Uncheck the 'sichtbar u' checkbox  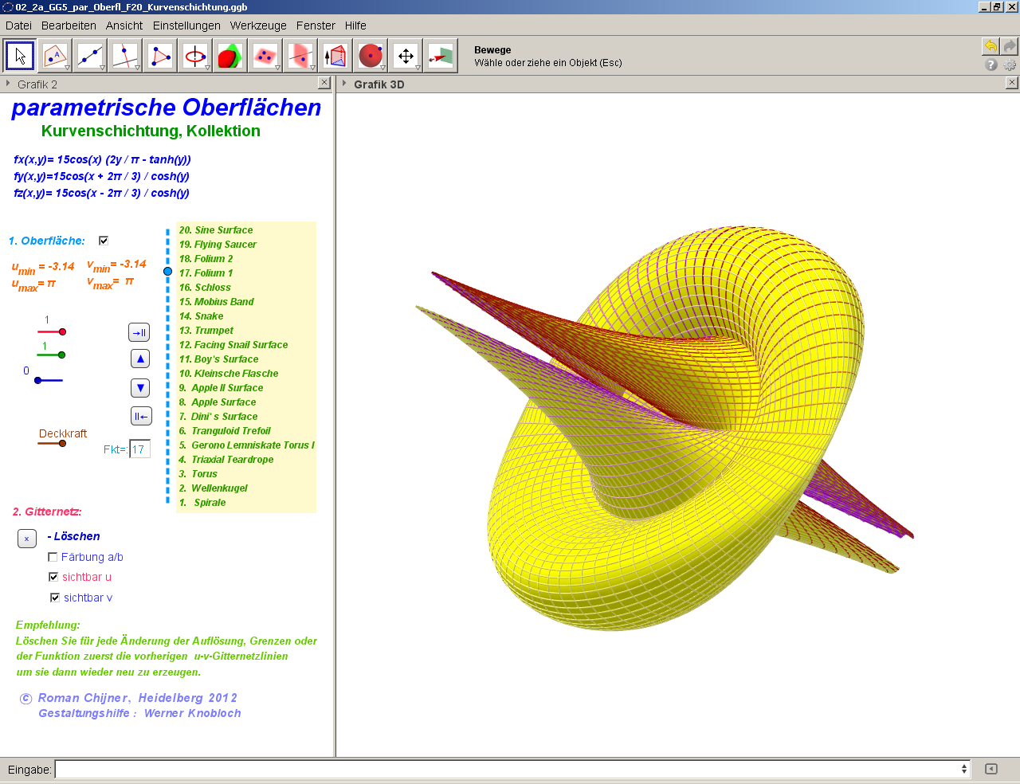coord(53,577)
